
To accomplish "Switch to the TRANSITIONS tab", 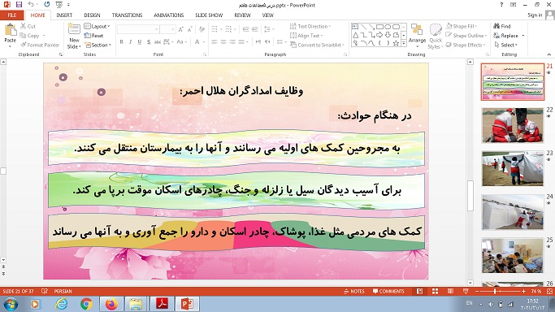I will tap(127, 15).
